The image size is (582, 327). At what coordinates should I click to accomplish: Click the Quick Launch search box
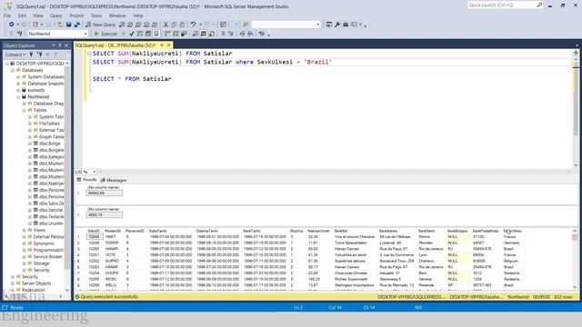[x=506, y=5]
